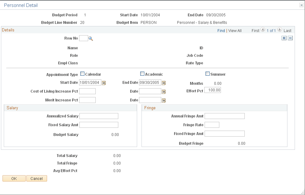The image size is (305, 195).
Task: Click the Find link in the Details header
Action: (x=221, y=30)
